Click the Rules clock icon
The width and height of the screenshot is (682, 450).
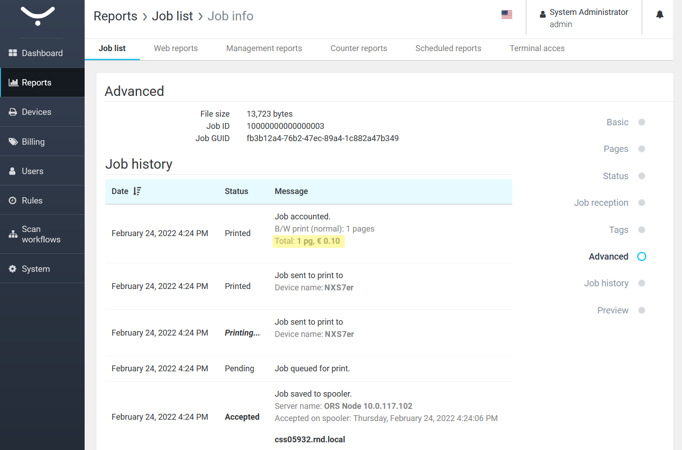coord(13,201)
